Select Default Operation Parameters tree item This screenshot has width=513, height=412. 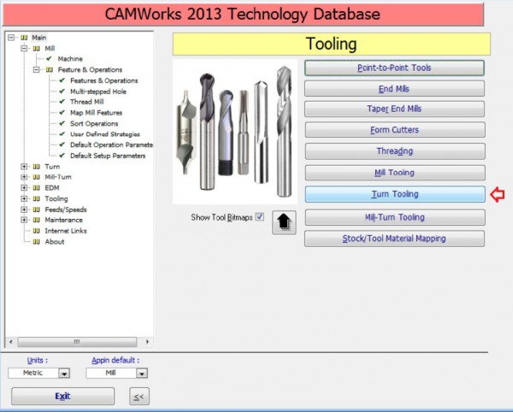(111, 144)
